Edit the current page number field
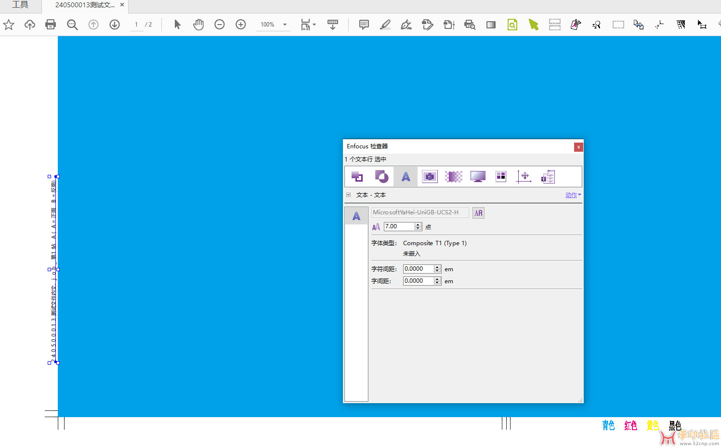The width and height of the screenshot is (721, 447). pyautogui.click(x=136, y=25)
